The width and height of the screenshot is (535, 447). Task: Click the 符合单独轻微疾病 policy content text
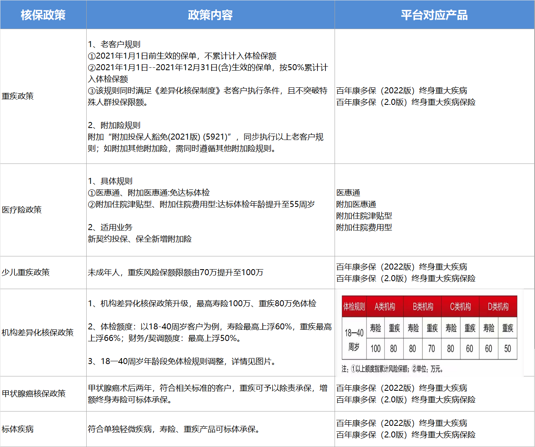175,429
